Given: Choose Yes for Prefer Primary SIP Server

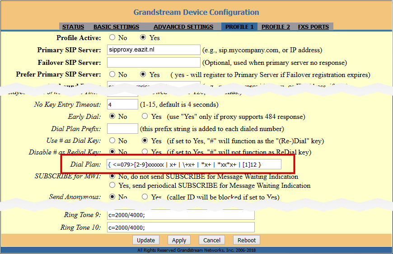Looking at the screenshot, I should pyautogui.click(x=143, y=74).
